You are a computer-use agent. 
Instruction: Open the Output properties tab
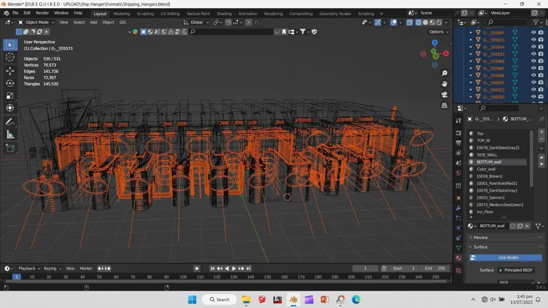pos(458,143)
